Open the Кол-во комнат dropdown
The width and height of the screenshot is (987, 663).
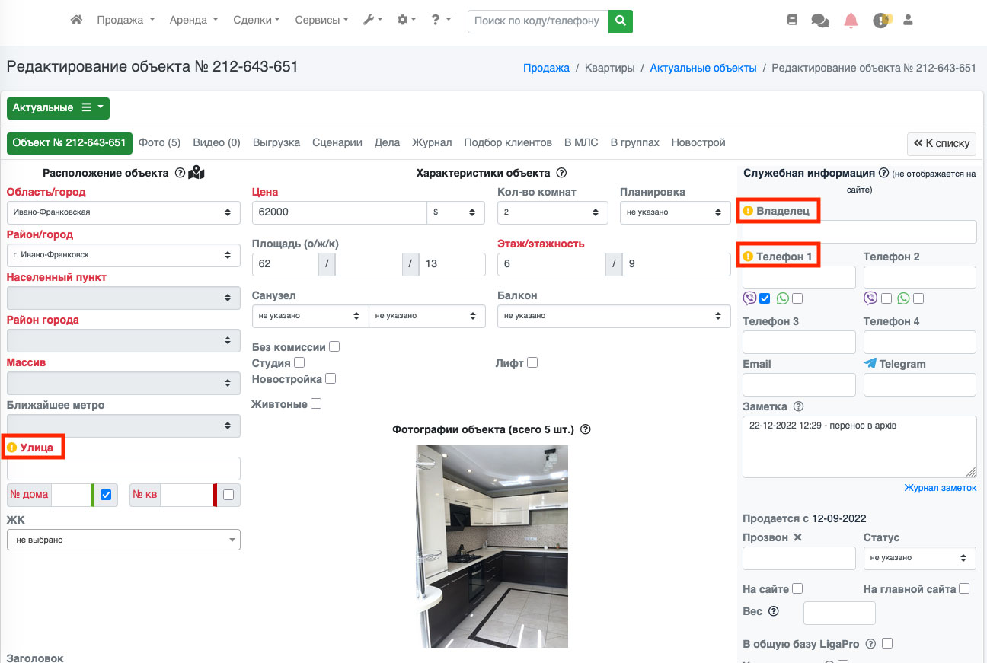point(552,212)
